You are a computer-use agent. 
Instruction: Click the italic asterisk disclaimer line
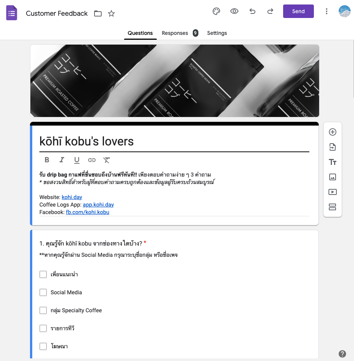[127, 182]
